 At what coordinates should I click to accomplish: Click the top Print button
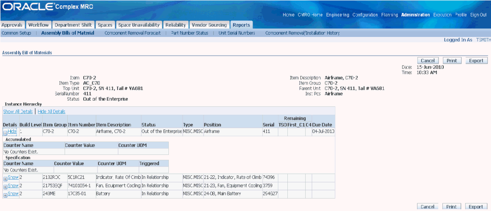pyautogui.click(x=452, y=61)
